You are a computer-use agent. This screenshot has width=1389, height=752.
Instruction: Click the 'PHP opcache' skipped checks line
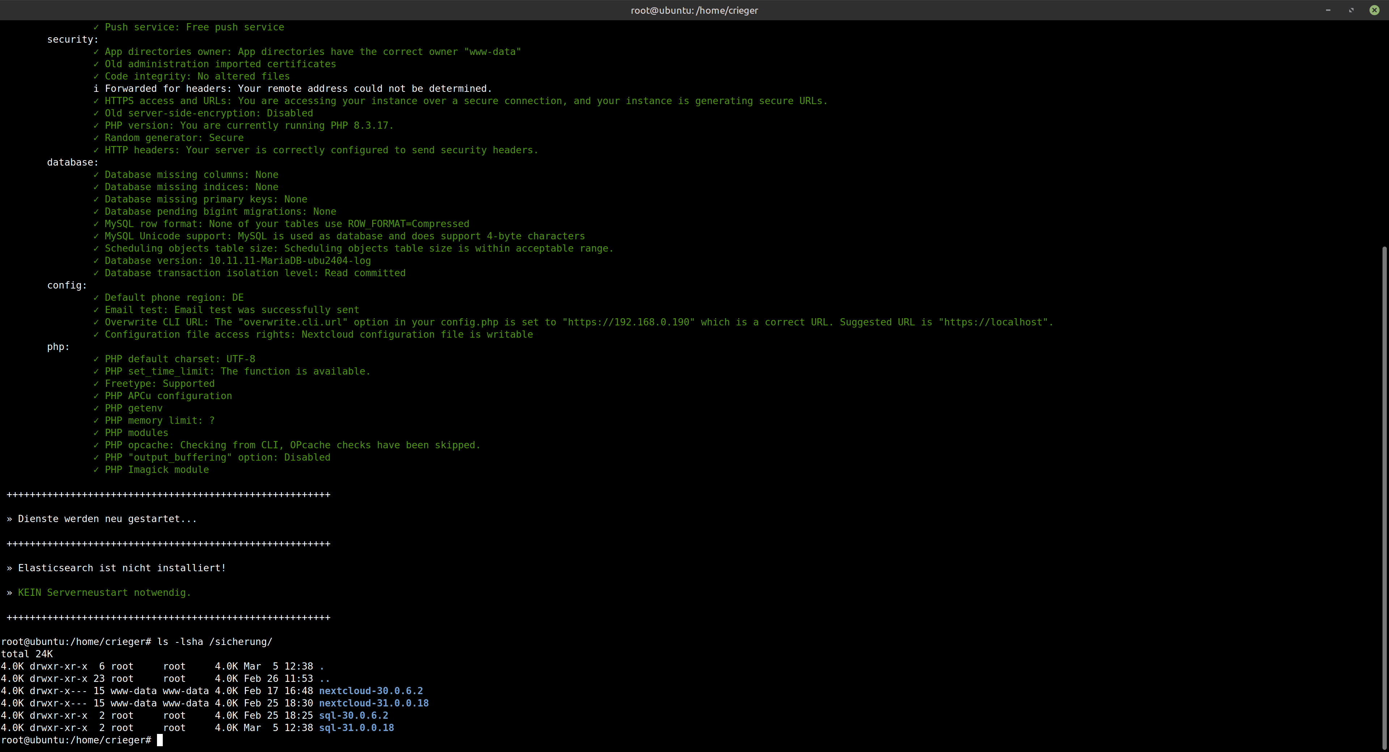(287, 445)
